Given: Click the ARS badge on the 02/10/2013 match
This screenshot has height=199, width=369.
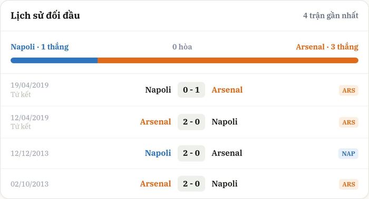Looking at the screenshot, I should (x=348, y=184).
